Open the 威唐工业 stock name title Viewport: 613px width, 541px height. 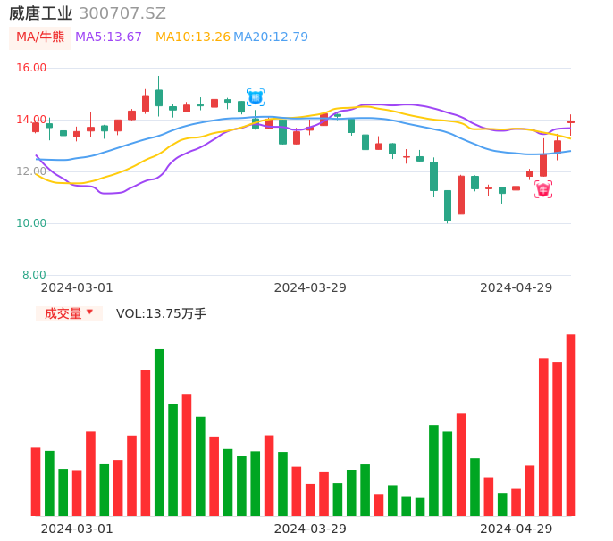(41, 13)
